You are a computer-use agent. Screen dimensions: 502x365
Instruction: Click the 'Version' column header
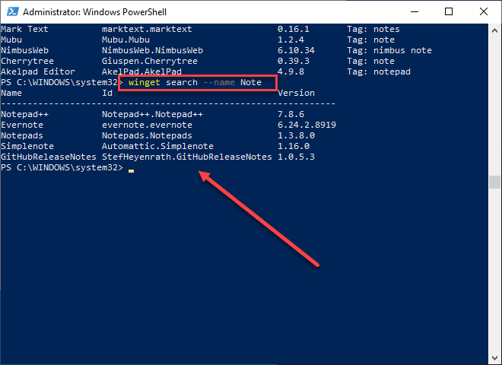tap(296, 93)
